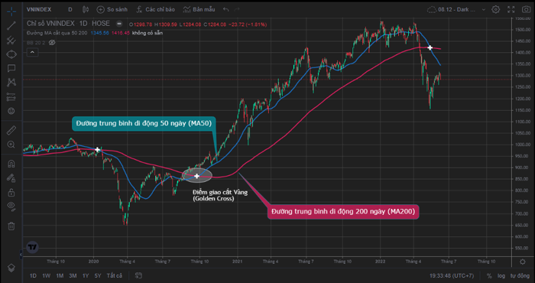Toggle log scale
The image size is (535, 283).
[x=501, y=275]
